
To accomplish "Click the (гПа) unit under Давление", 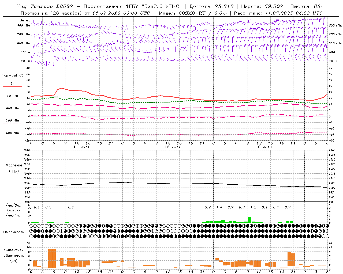I will coord(14,171).
